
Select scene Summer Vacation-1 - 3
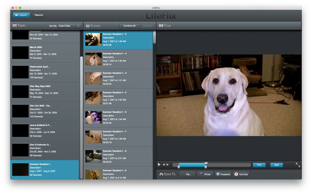(118, 59)
